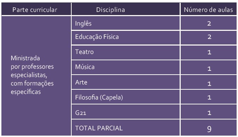238x137 pixels.
Task: Select the G21 discipline cell
Action: 125,112
